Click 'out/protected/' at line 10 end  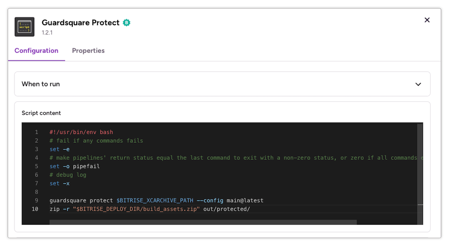point(226,209)
